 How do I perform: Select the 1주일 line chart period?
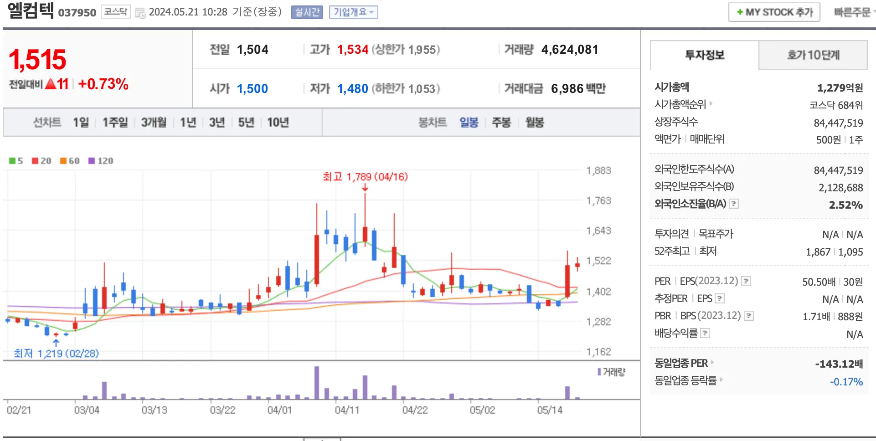(x=115, y=122)
